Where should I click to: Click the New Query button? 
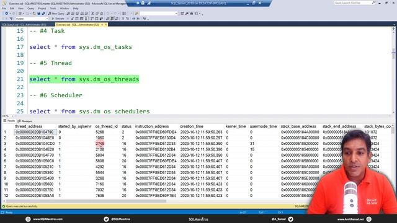[56, 14]
